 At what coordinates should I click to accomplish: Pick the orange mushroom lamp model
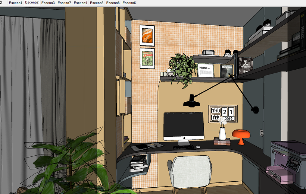241,137
